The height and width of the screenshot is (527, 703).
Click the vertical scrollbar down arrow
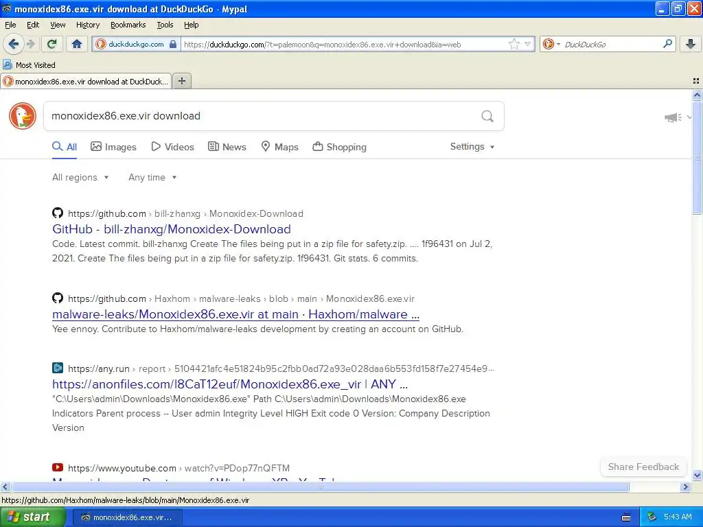point(697,476)
